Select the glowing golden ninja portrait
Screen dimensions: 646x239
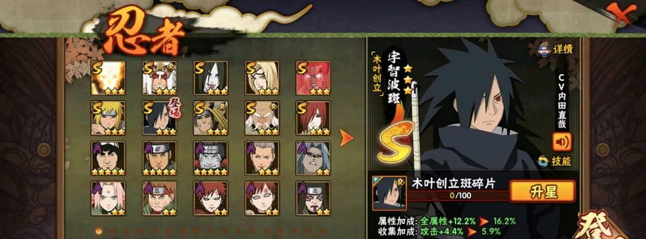(x=108, y=78)
